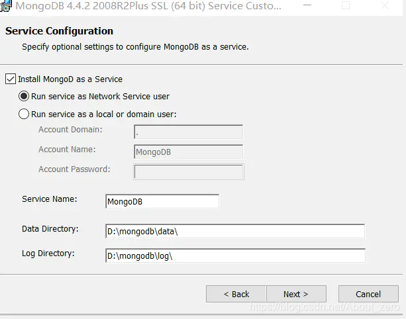Image resolution: width=406 pixels, height=319 pixels.
Task: Go back with the Back button
Action: tap(236, 294)
